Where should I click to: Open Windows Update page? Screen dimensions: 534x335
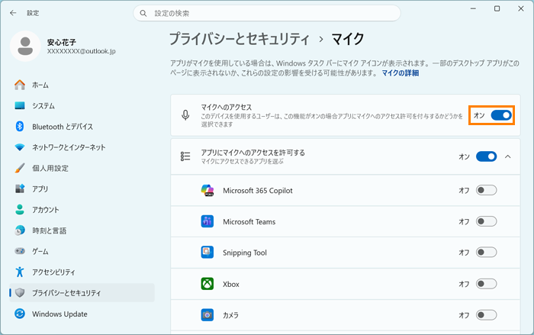click(82, 314)
